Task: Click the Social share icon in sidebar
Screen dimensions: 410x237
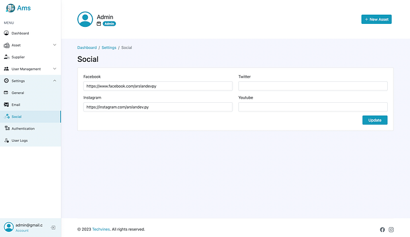Action: point(7,116)
